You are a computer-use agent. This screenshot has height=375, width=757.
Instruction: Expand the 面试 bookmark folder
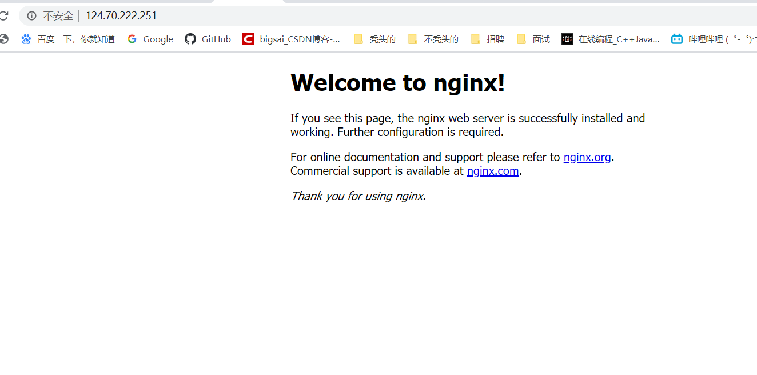tap(533, 39)
